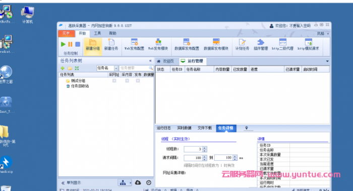
Task: Start tasks with the green play icon
Action: [63, 44]
